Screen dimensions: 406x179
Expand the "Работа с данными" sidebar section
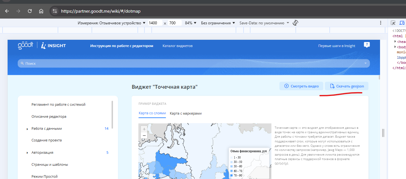(27, 129)
